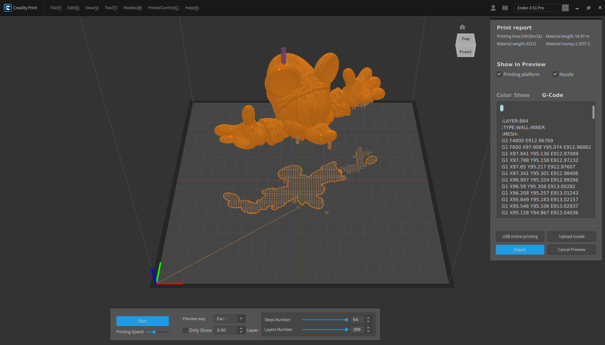Enable the Only Show checkbox
The width and height of the screenshot is (605, 345).
(185, 330)
